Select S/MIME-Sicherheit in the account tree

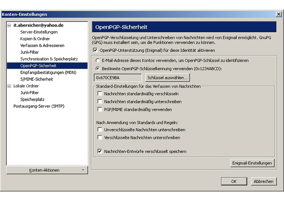[x=36, y=79]
